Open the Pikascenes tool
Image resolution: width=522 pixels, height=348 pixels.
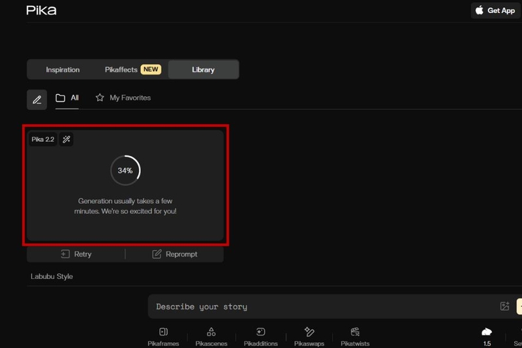click(211, 337)
